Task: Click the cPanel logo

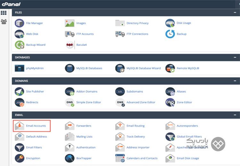Action: point(11,4)
